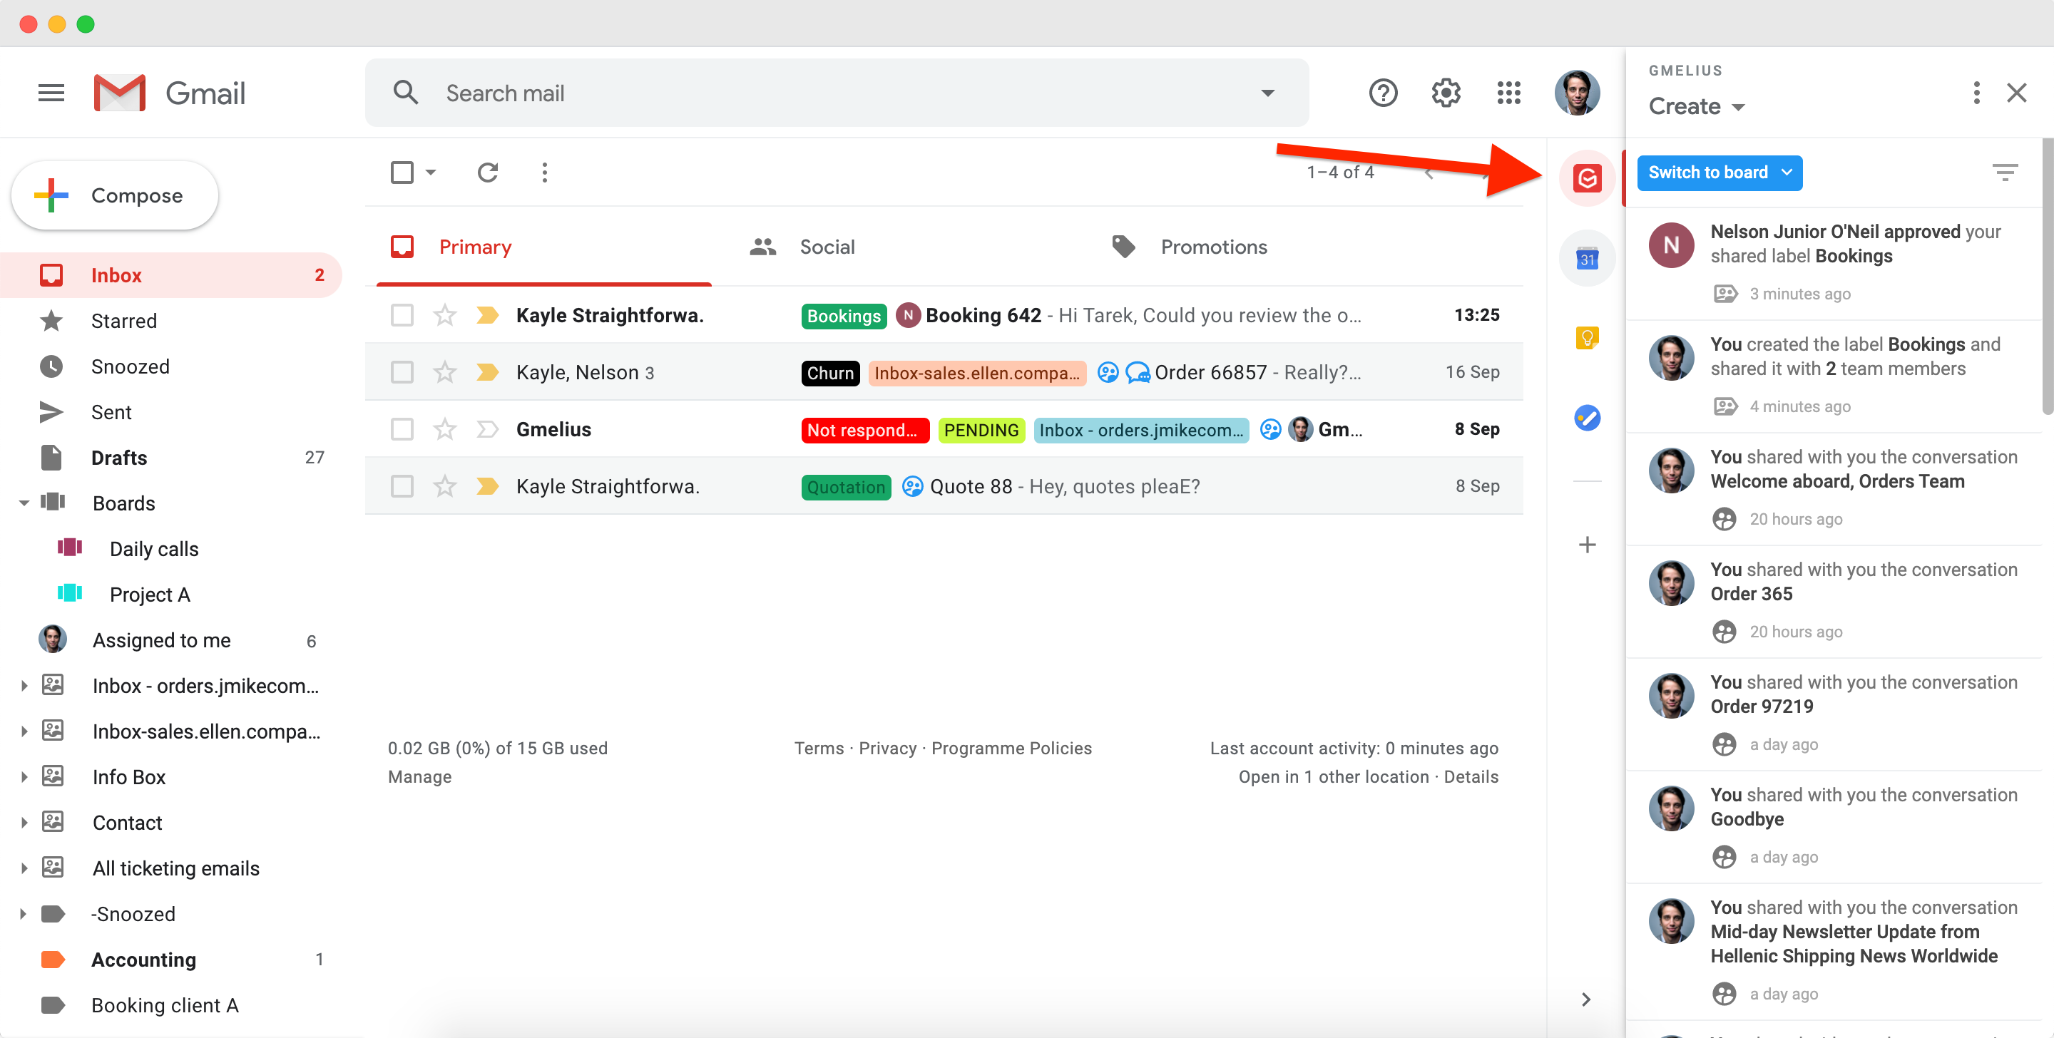The width and height of the screenshot is (2054, 1038).
Task: Star the Gmelius email
Action: point(445,429)
